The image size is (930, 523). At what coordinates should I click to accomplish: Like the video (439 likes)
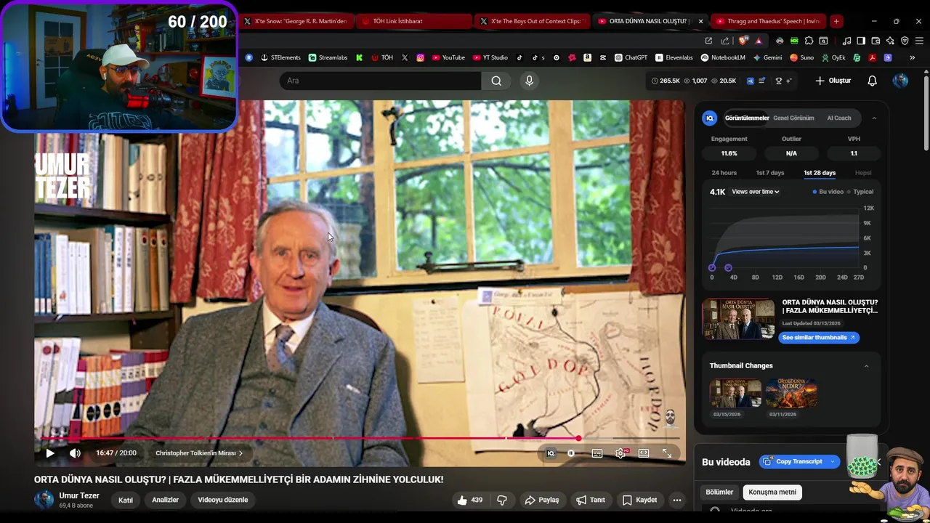click(x=470, y=500)
